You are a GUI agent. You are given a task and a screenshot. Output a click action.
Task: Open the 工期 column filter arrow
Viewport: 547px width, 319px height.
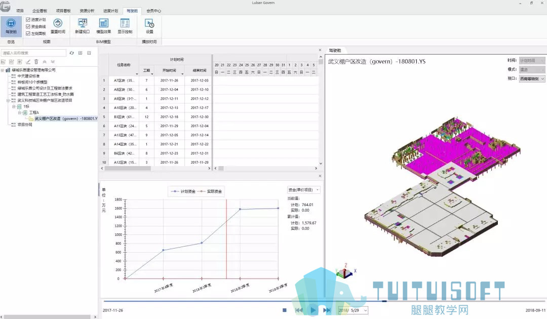point(152,74)
